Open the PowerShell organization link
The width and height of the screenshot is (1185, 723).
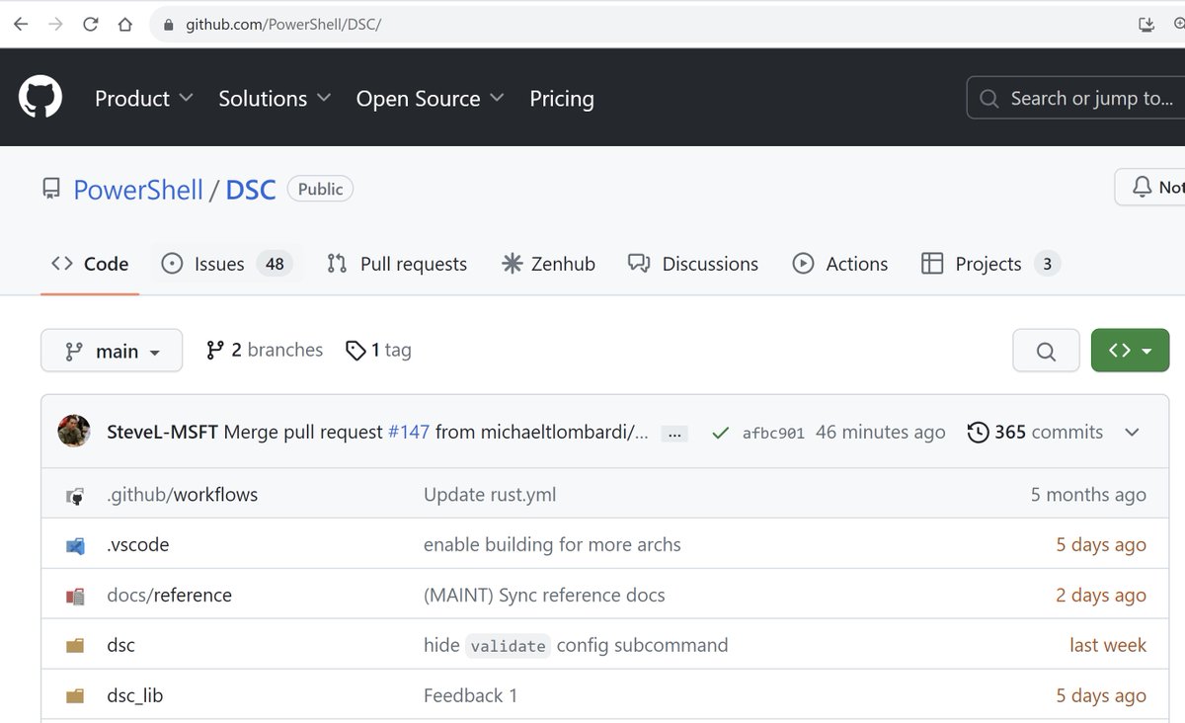(x=138, y=190)
